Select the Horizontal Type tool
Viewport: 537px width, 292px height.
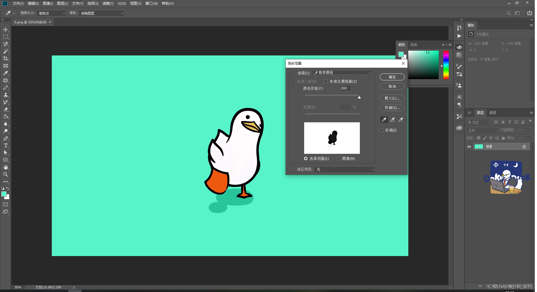pos(6,145)
